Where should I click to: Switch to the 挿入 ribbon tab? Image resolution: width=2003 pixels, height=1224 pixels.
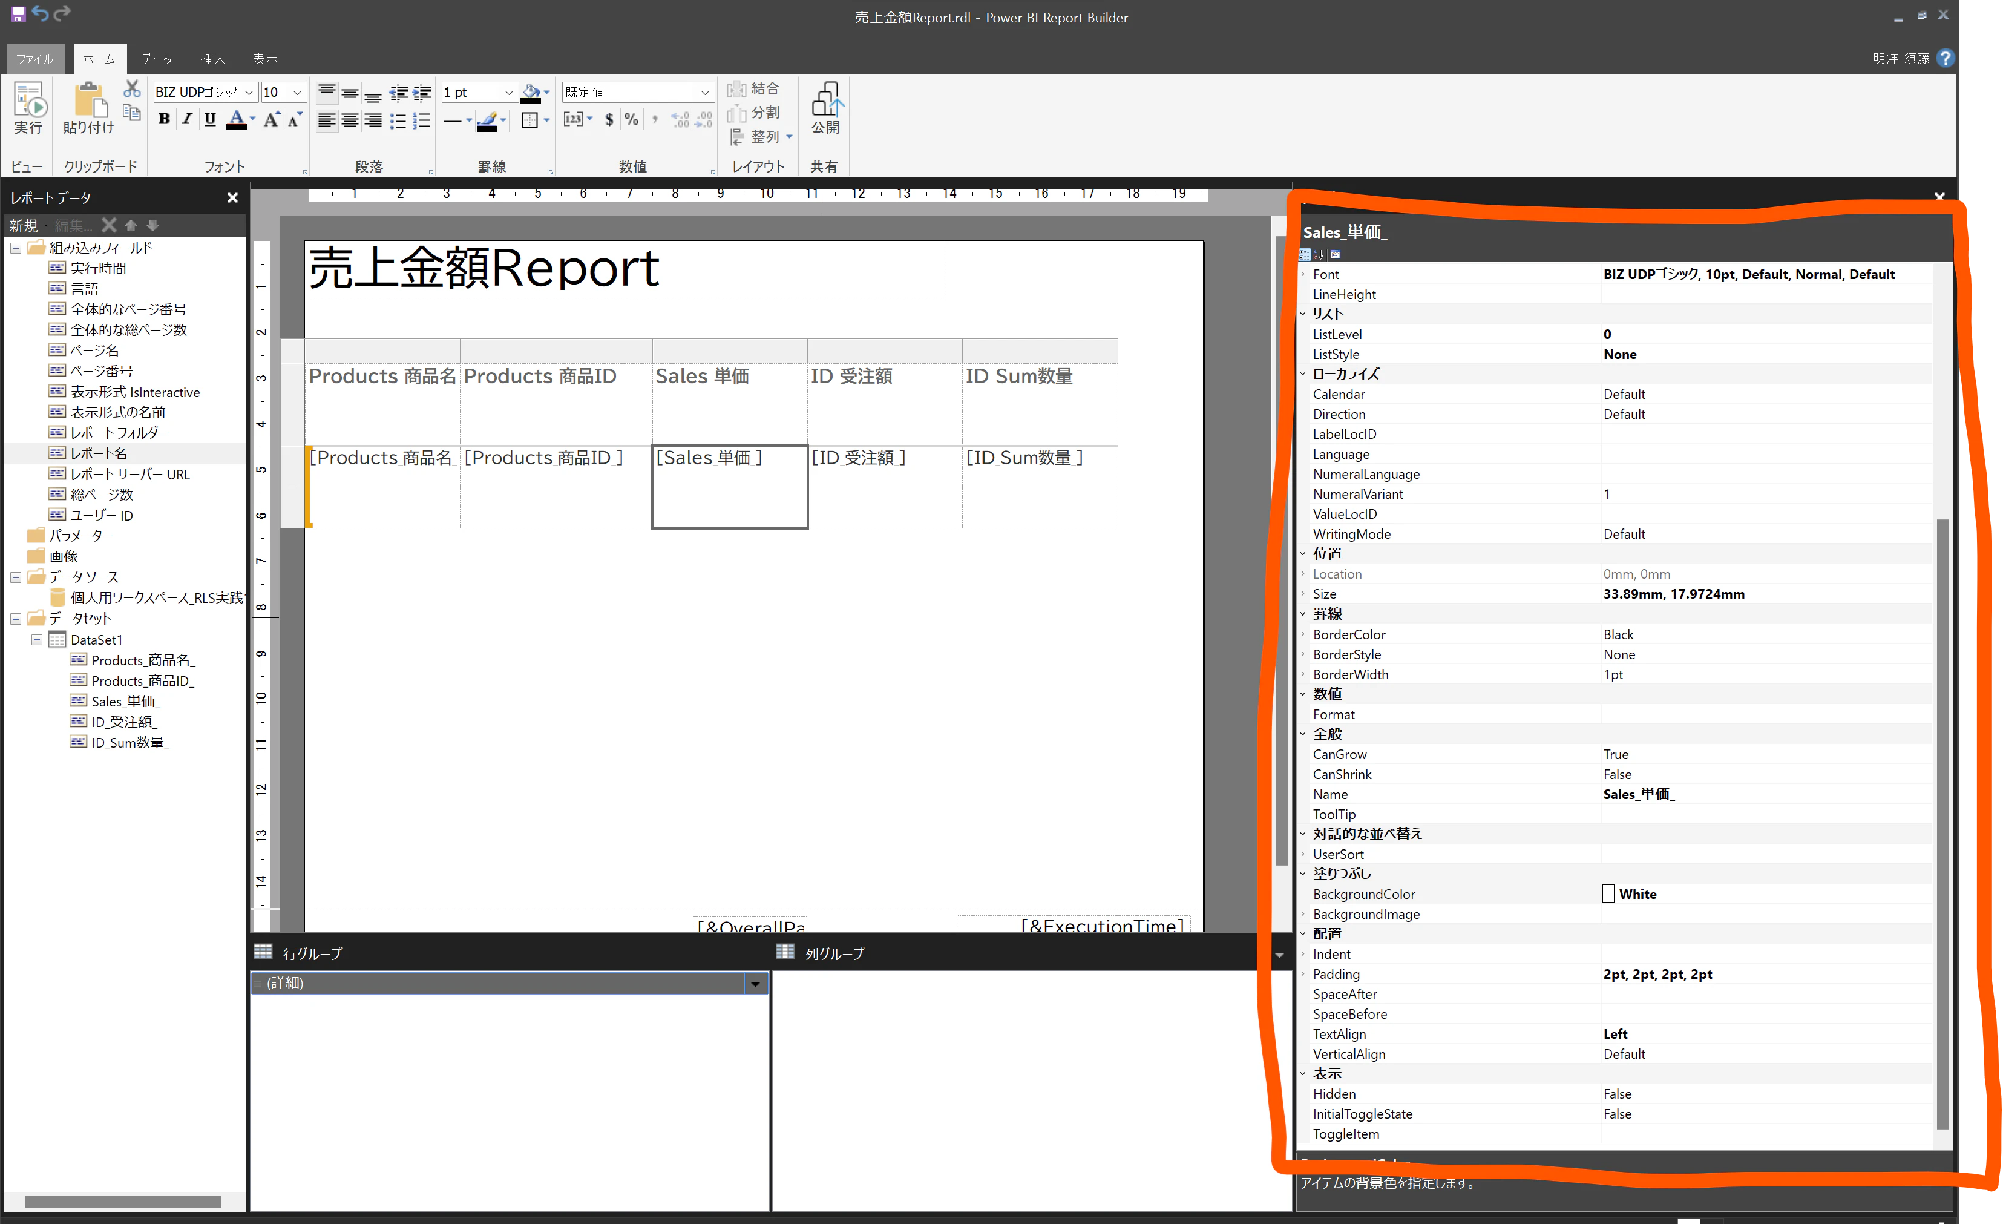point(212,59)
